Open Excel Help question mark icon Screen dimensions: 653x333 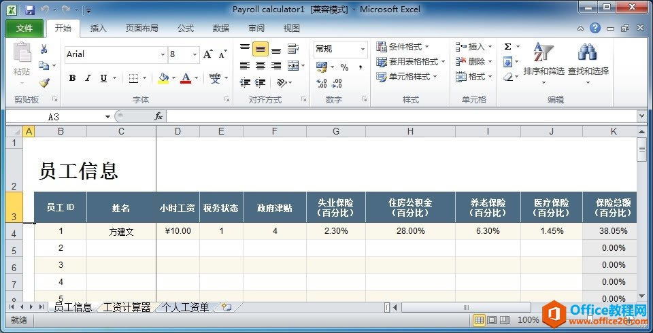click(x=596, y=28)
